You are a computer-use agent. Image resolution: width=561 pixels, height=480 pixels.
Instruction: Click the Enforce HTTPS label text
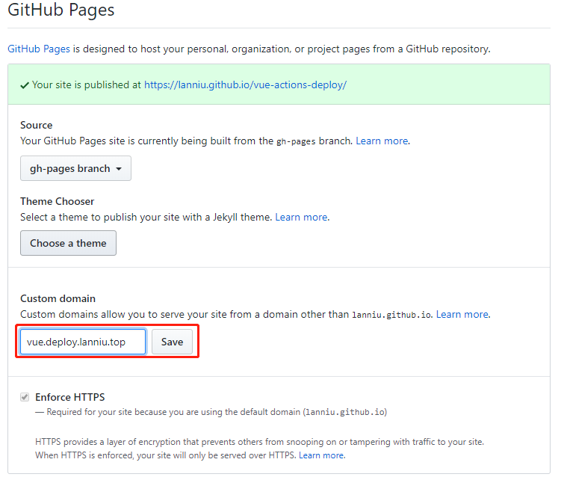tap(70, 397)
